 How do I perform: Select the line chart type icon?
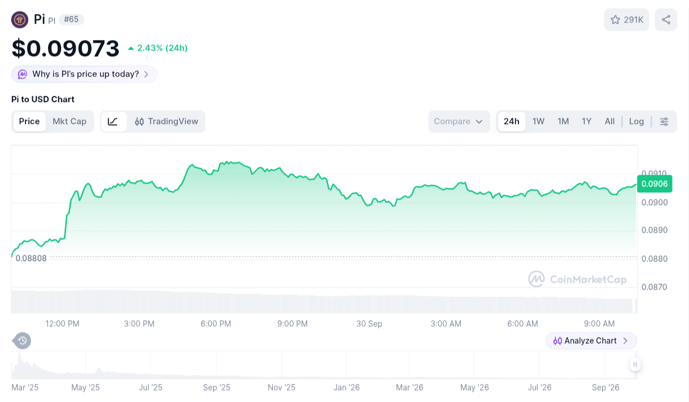point(113,121)
